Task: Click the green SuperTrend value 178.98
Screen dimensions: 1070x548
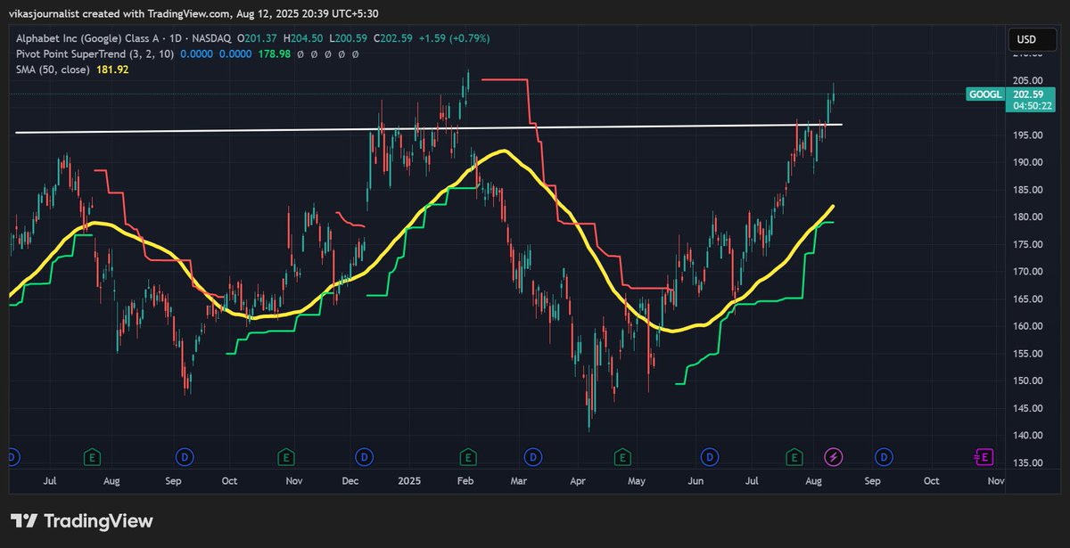Action: pos(274,54)
